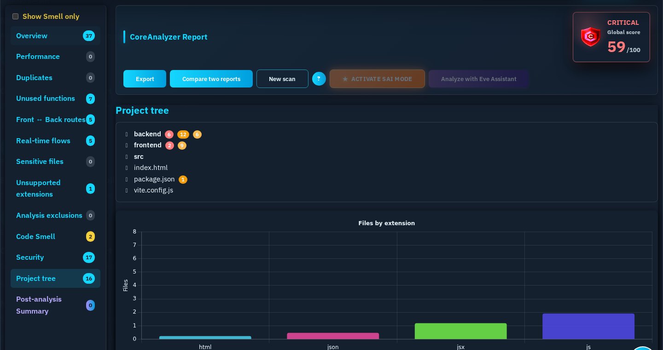Go to Unsupported extensions section

click(x=55, y=188)
